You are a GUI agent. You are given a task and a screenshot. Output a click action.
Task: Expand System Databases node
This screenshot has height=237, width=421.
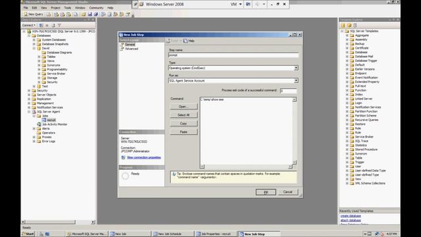coord(34,39)
